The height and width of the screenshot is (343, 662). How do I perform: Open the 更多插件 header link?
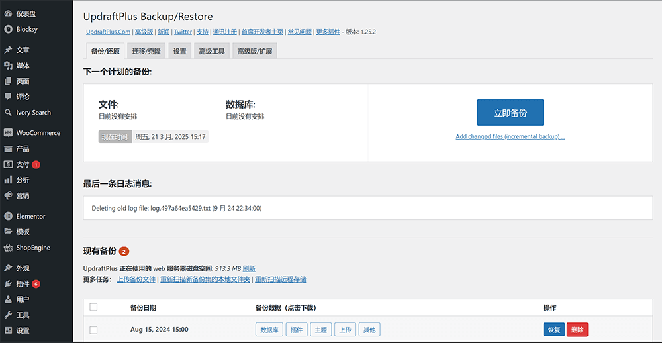328,32
